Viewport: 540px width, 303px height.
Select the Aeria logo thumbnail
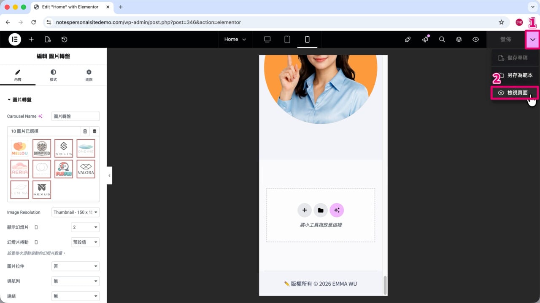click(19, 169)
